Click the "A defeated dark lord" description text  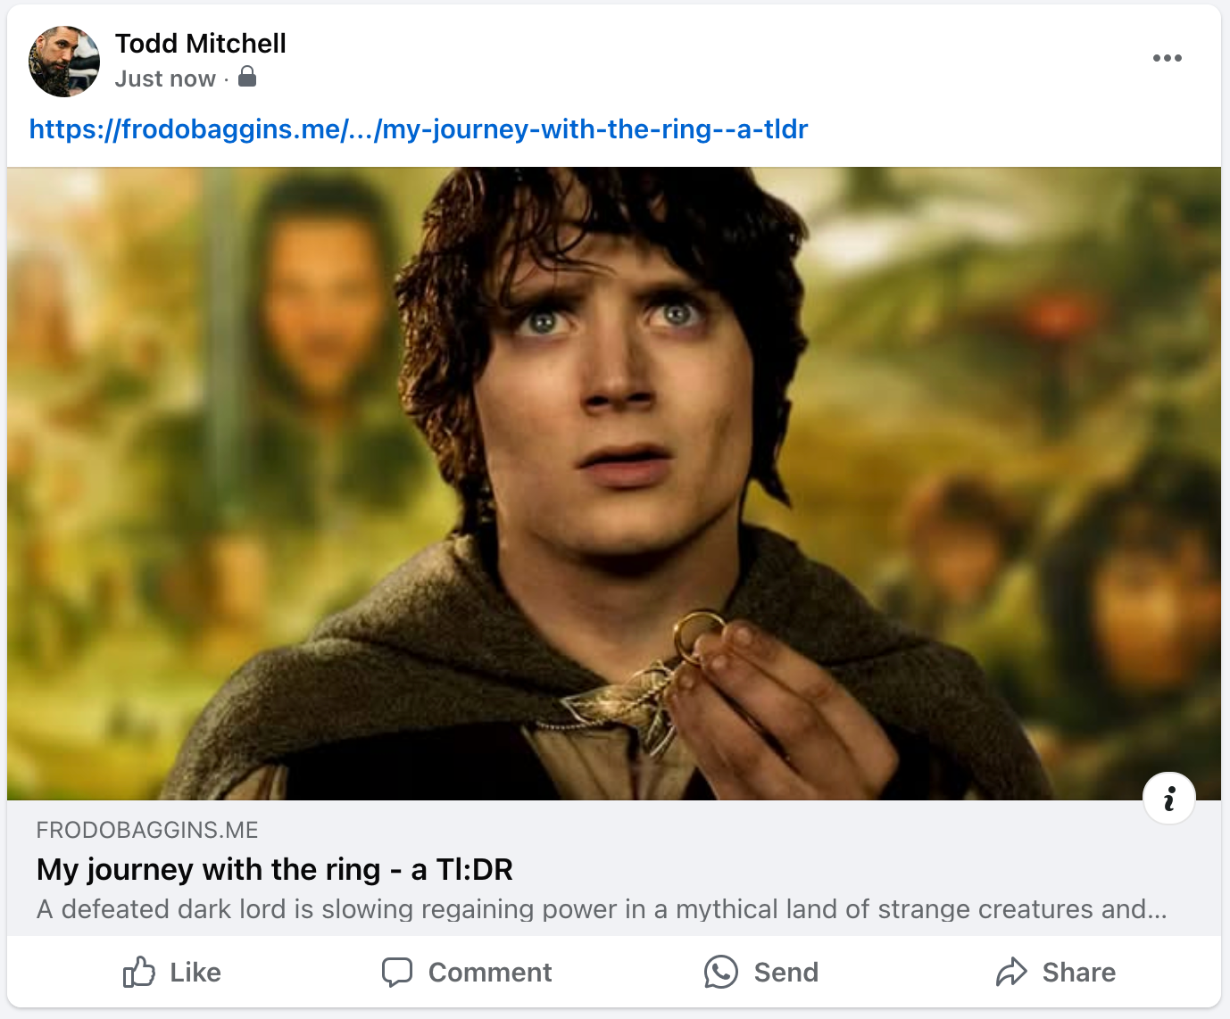[602, 909]
